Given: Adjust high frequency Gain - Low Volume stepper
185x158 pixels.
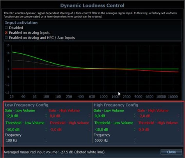Looking at the screenshot, I should click(x=135, y=116).
